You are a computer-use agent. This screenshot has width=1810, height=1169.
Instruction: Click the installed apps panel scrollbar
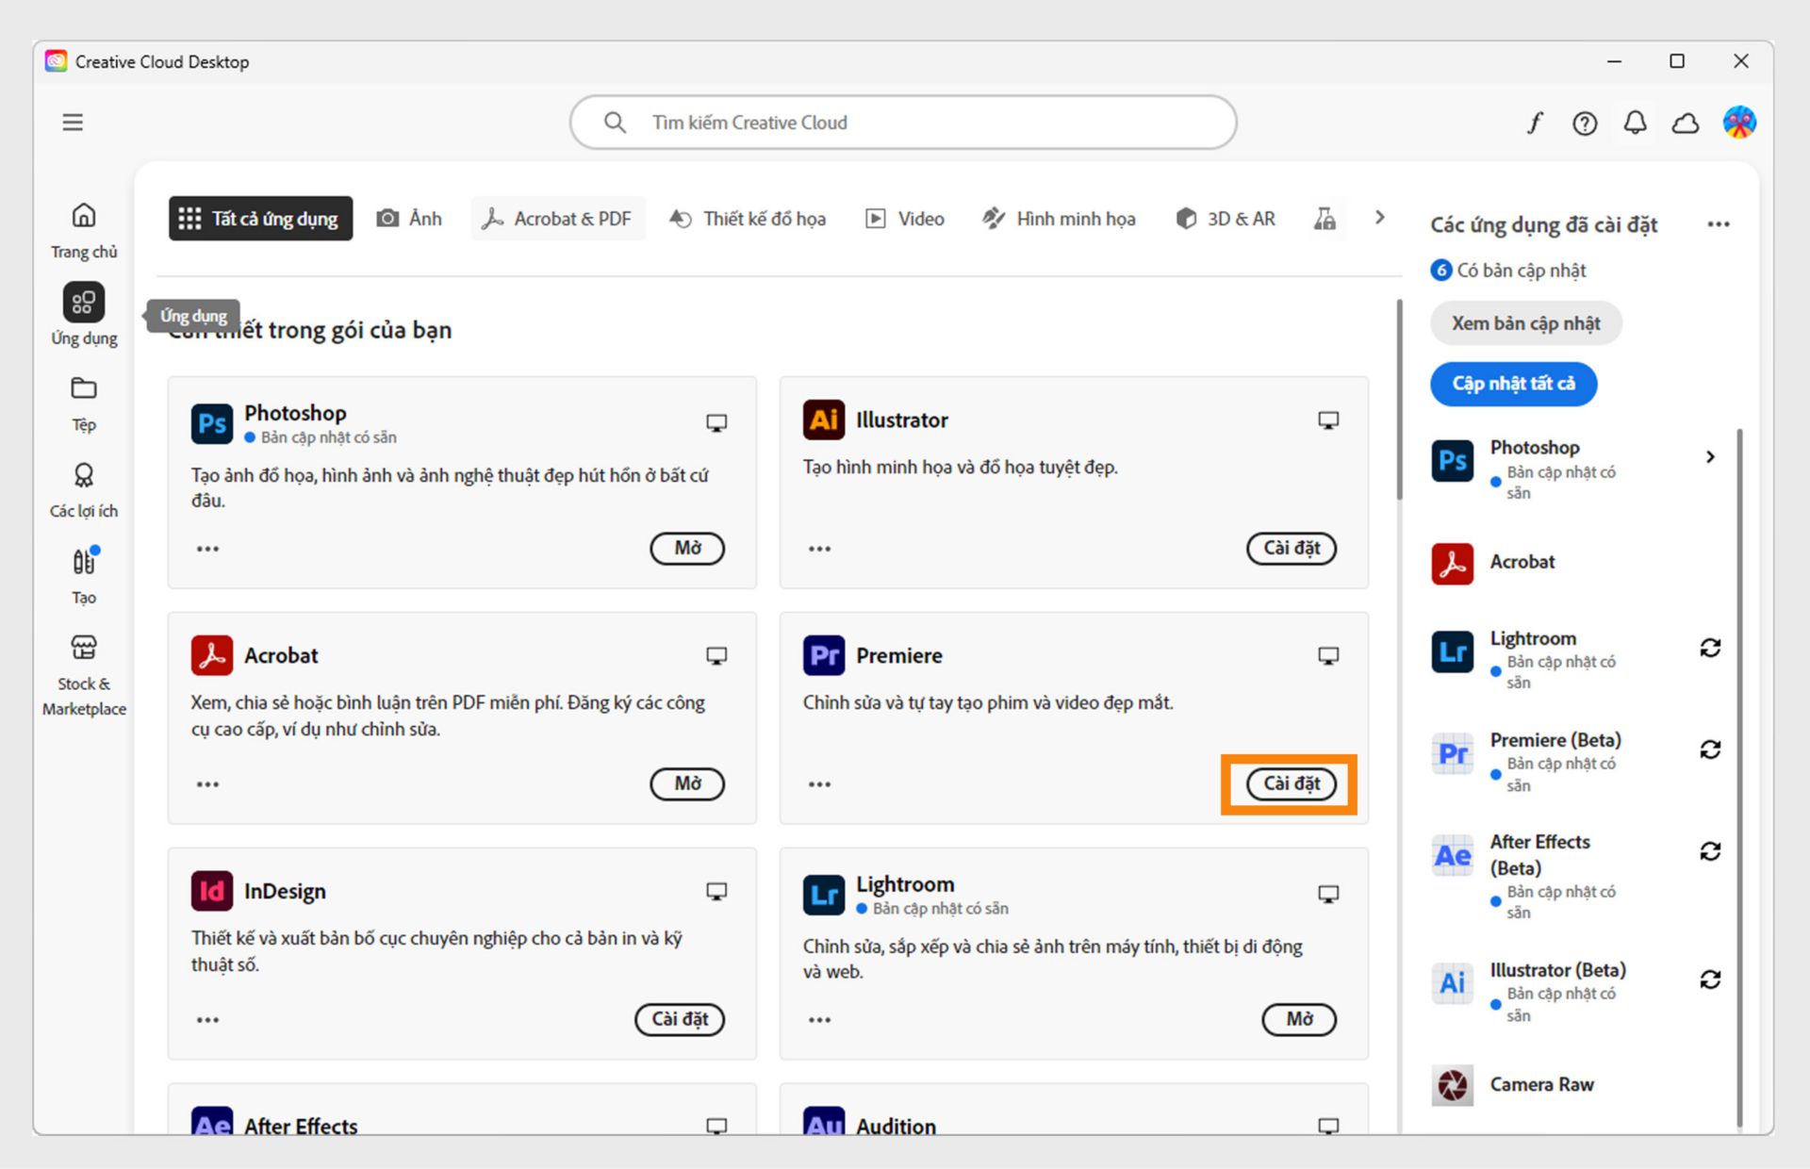tap(1739, 778)
